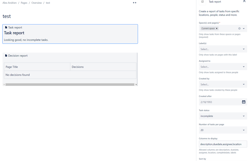The width and height of the screenshot is (249, 161).
Task: Click 'Looking good, no incomplete tasks.' text
Action: (26, 40)
